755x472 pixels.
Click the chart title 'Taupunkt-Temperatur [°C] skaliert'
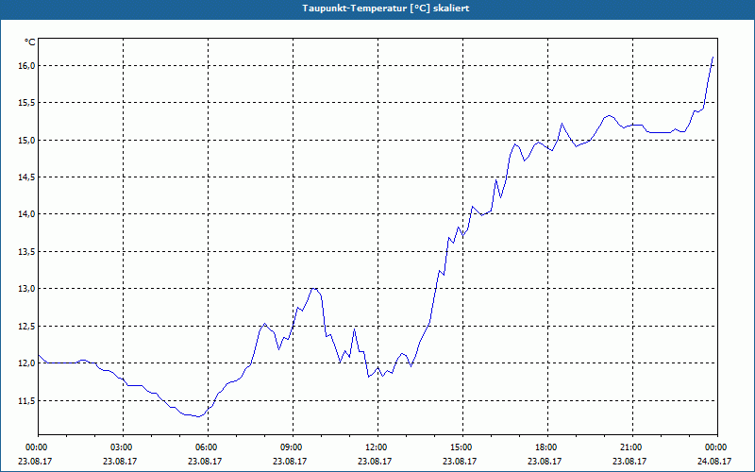[x=386, y=8]
